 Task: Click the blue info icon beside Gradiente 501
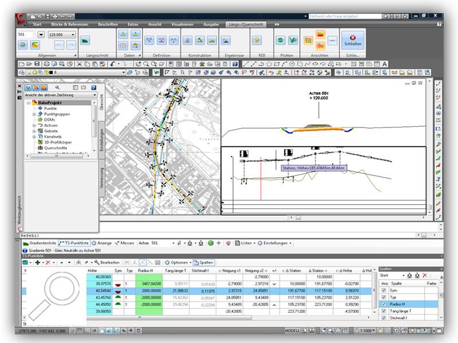25,250
